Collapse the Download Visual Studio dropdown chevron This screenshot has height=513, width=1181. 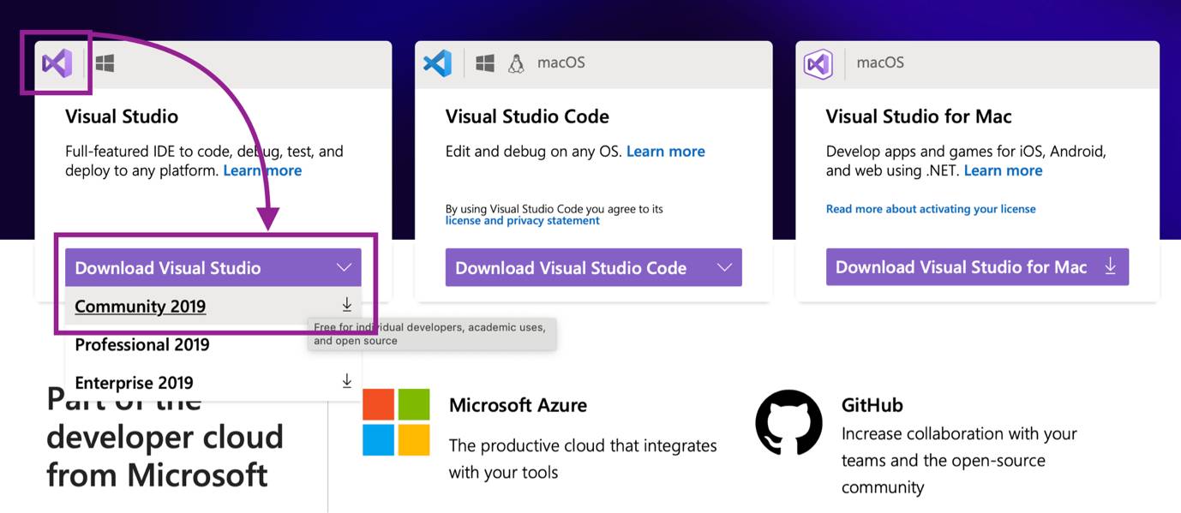[345, 267]
